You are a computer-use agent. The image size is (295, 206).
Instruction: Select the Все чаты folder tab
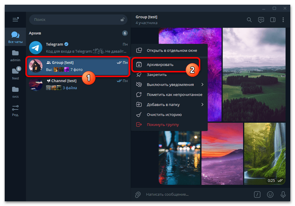[x=15, y=37]
